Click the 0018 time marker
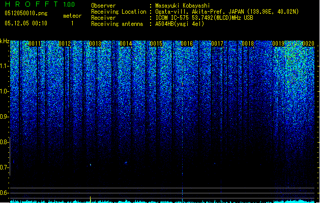The height and width of the screenshot is (203, 320). [x=248, y=44]
